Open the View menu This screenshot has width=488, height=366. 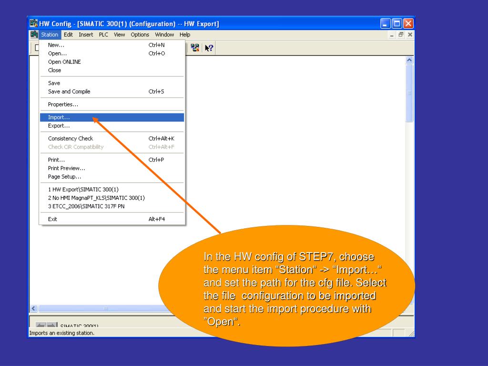(x=119, y=34)
